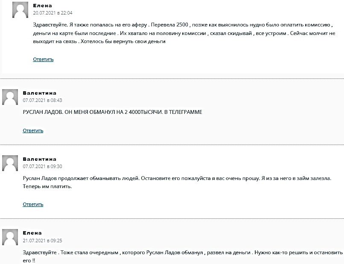Open the 07.07.2021 в 08:43 timestamp
The width and height of the screenshot is (344, 264).
[42, 100]
